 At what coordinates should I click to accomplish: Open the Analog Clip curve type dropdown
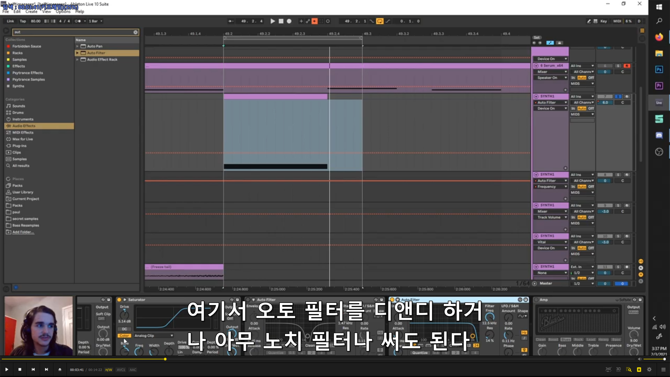coord(154,335)
